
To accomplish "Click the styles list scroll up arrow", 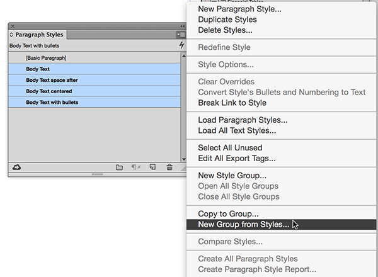I will pos(184,56).
